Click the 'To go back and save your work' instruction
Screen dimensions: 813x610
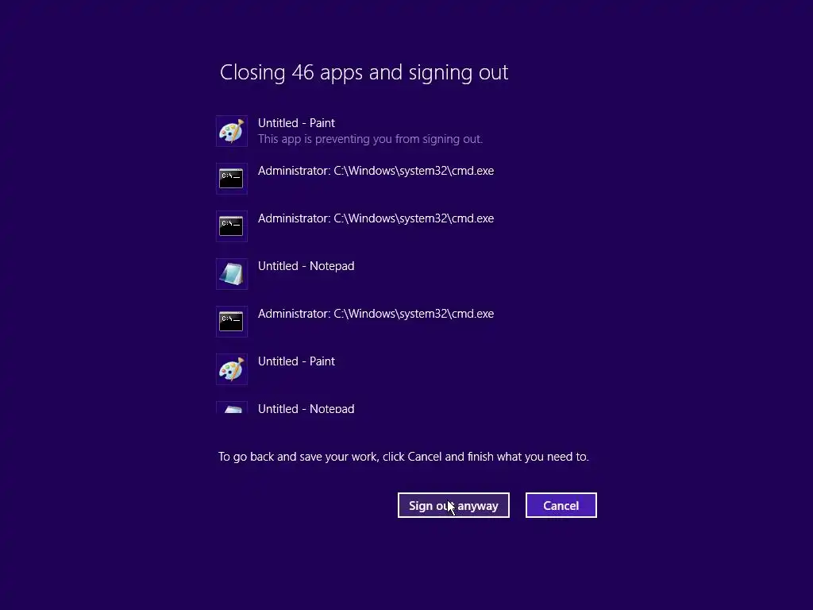[403, 457]
